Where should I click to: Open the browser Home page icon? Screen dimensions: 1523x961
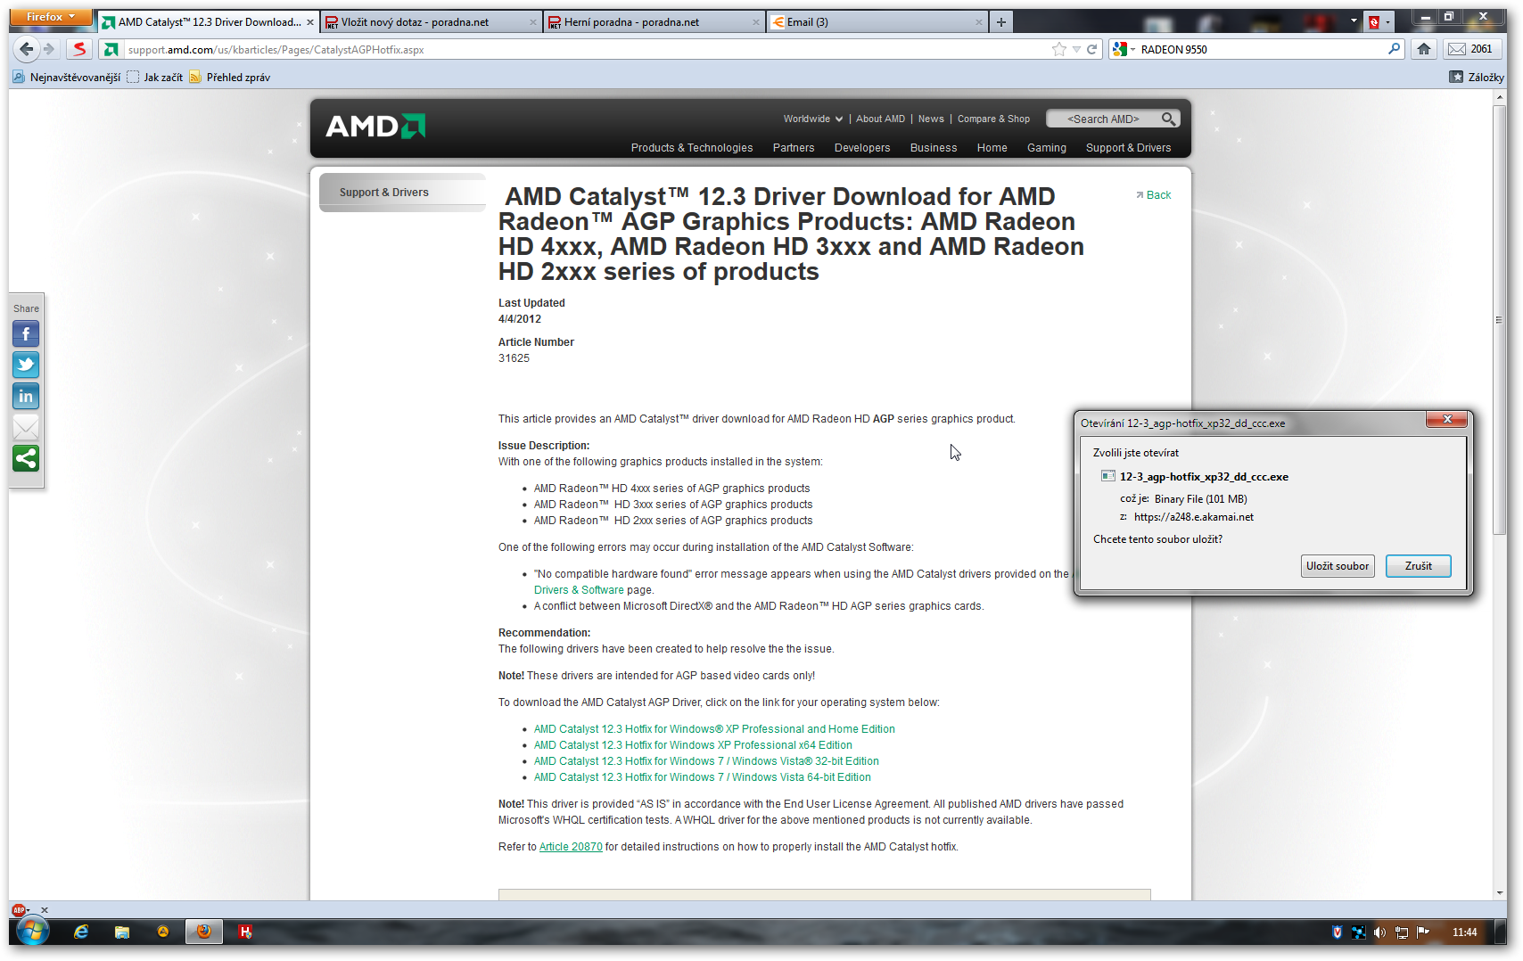1424,49
